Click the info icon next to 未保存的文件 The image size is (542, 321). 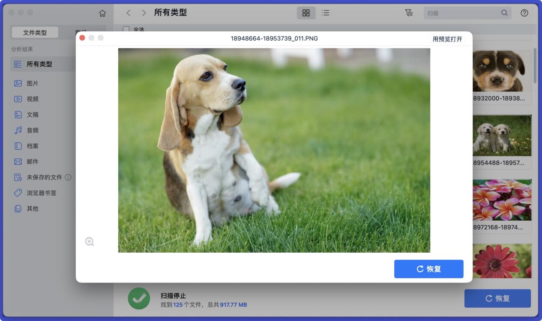tap(68, 177)
